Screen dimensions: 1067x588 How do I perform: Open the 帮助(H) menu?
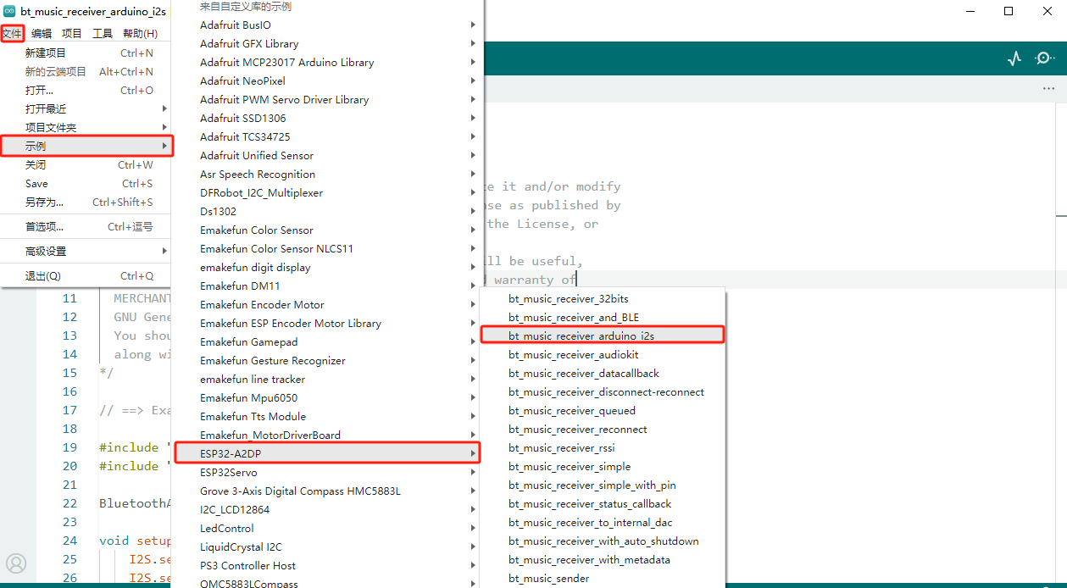point(140,33)
